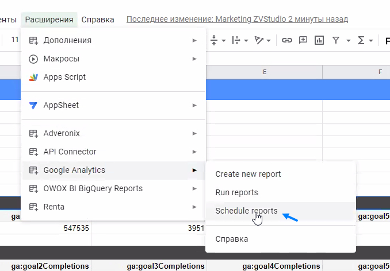Open the Apps Script editor
The image size is (390, 271).
[x=64, y=77]
